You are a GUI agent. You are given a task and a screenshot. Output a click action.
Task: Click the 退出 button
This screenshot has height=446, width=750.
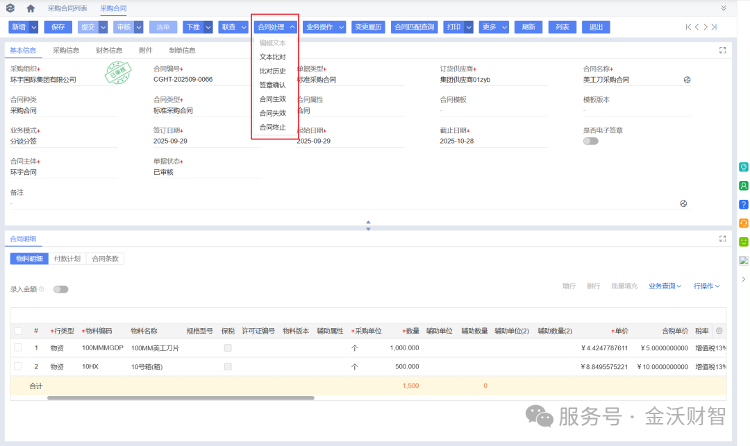click(596, 27)
